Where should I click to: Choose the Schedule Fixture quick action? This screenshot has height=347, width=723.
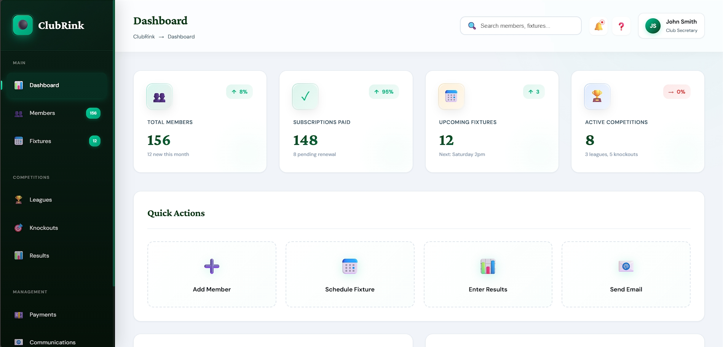[350, 274]
